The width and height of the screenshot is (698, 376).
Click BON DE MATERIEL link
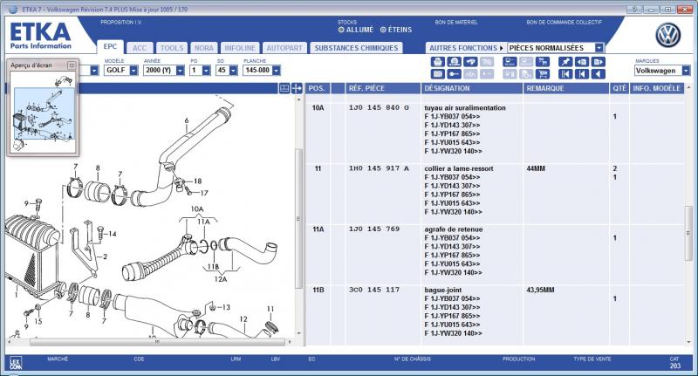pyautogui.click(x=456, y=22)
